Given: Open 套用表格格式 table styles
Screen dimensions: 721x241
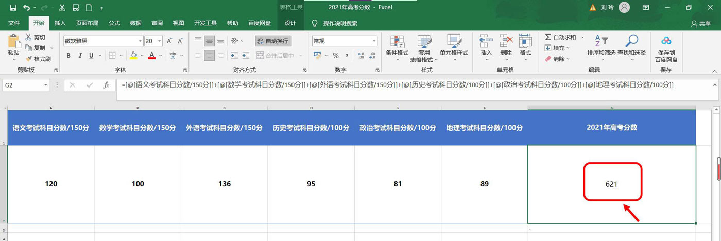Looking at the screenshot, I should [424, 49].
